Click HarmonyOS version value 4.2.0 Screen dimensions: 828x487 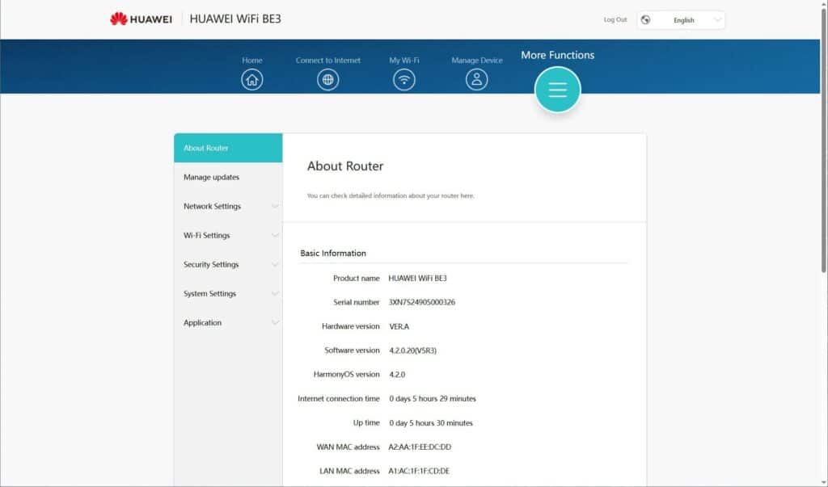pyautogui.click(x=397, y=375)
